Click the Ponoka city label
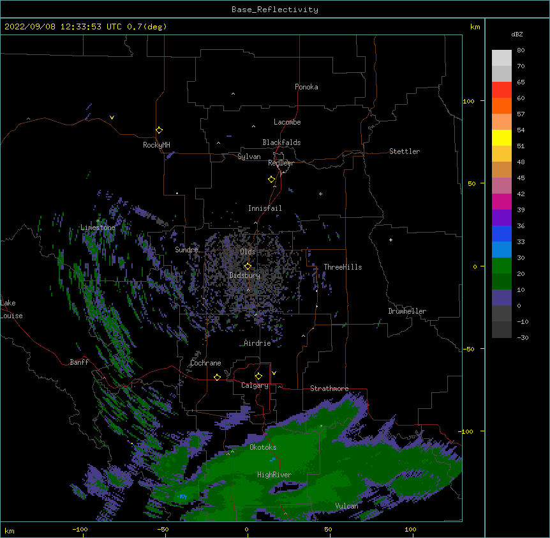The image size is (550, 538). click(x=306, y=87)
